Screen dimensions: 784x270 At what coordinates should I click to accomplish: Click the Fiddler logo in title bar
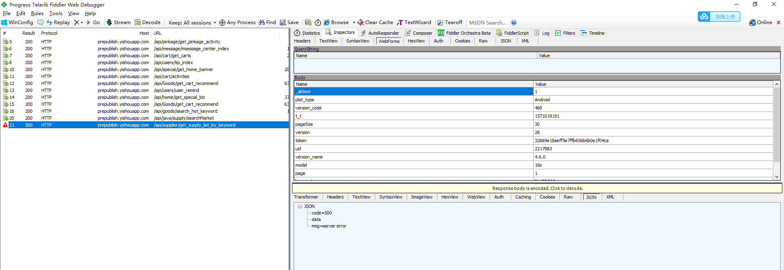coord(4,4)
